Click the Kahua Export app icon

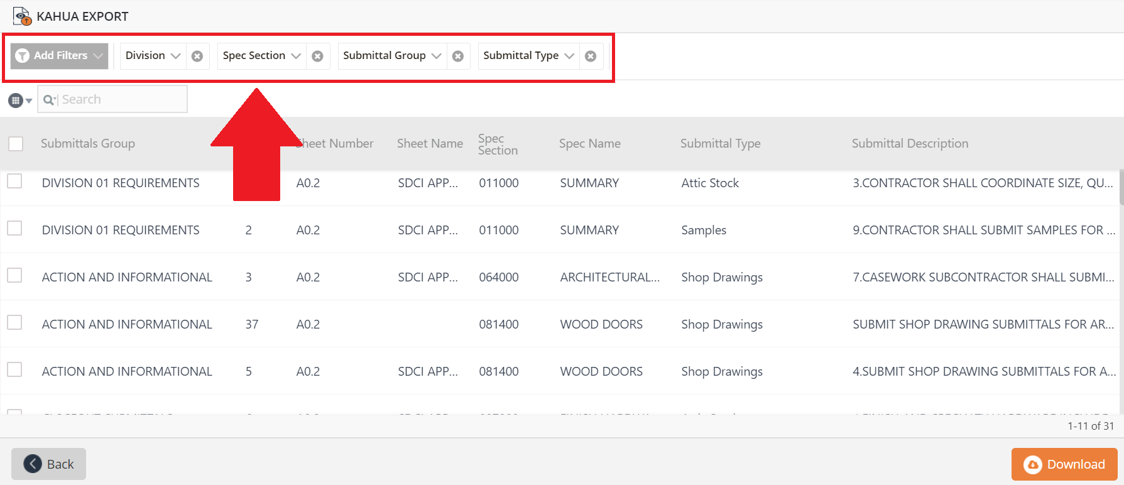coord(22,16)
